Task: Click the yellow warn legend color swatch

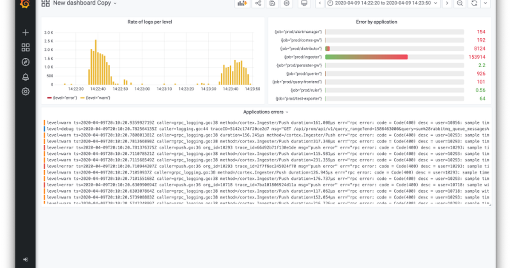Action: (x=82, y=98)
